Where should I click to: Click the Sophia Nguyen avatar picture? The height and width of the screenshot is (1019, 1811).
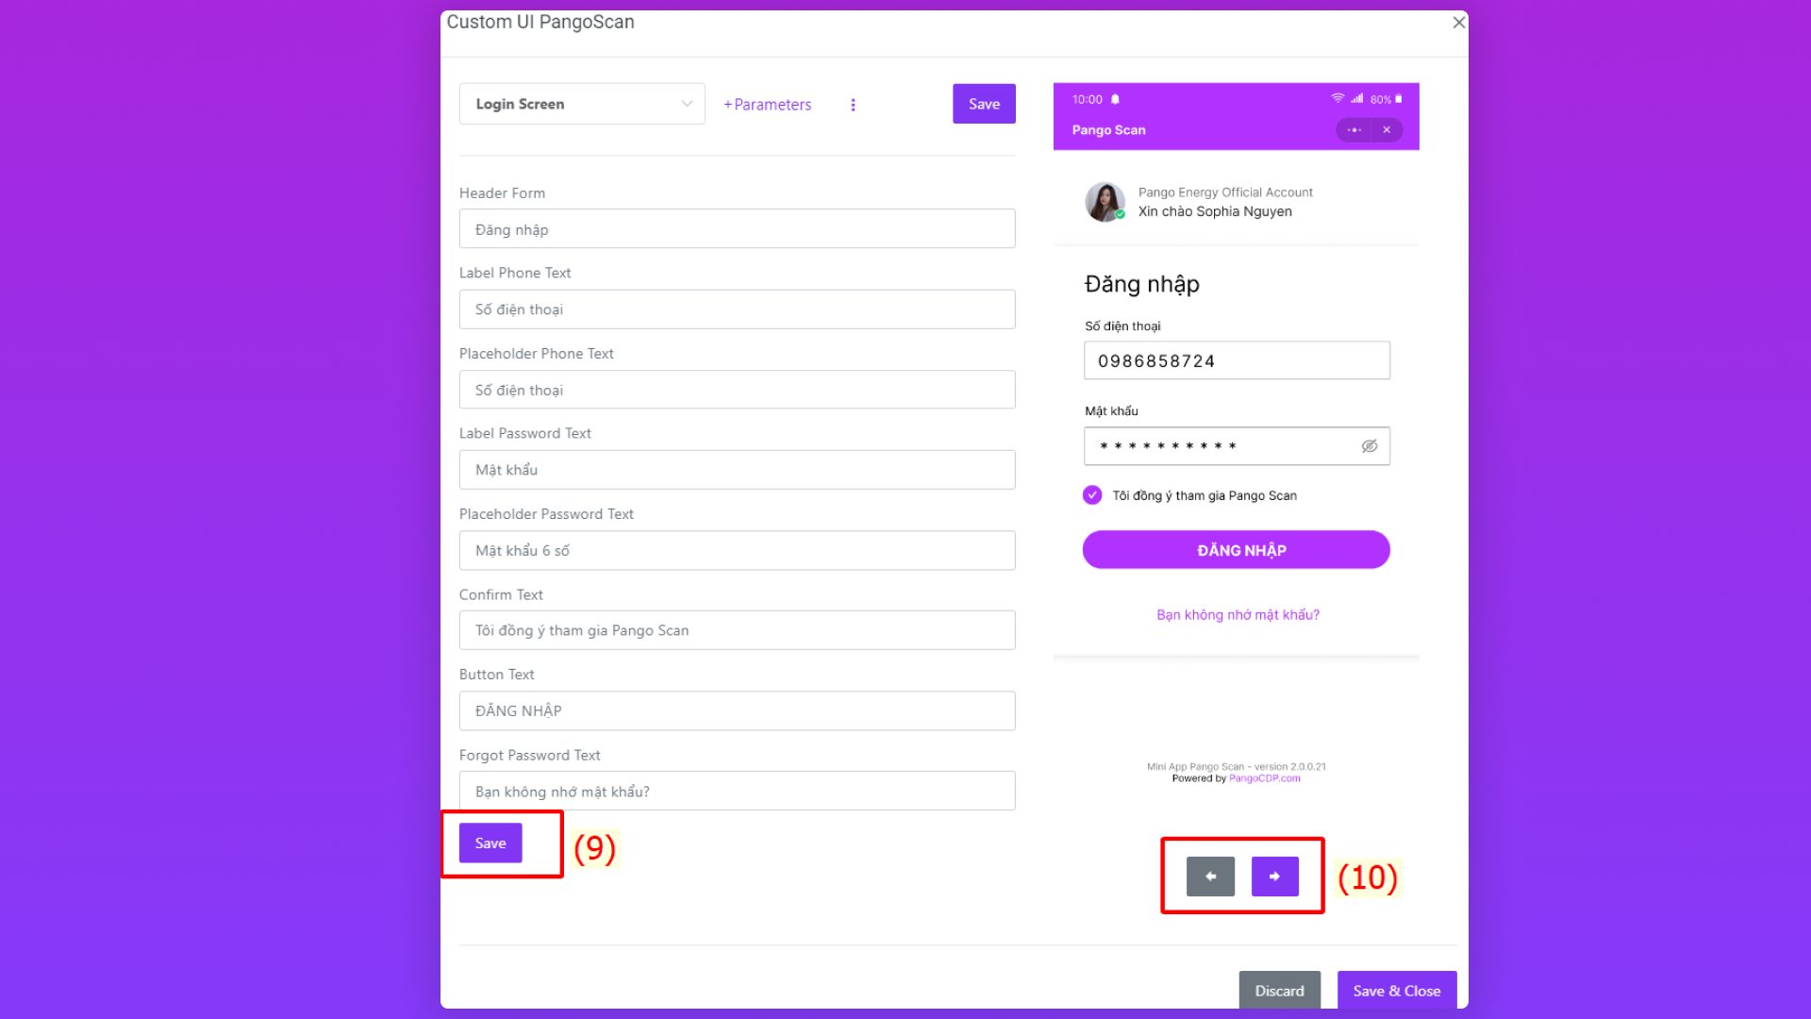coord(1105,202)
